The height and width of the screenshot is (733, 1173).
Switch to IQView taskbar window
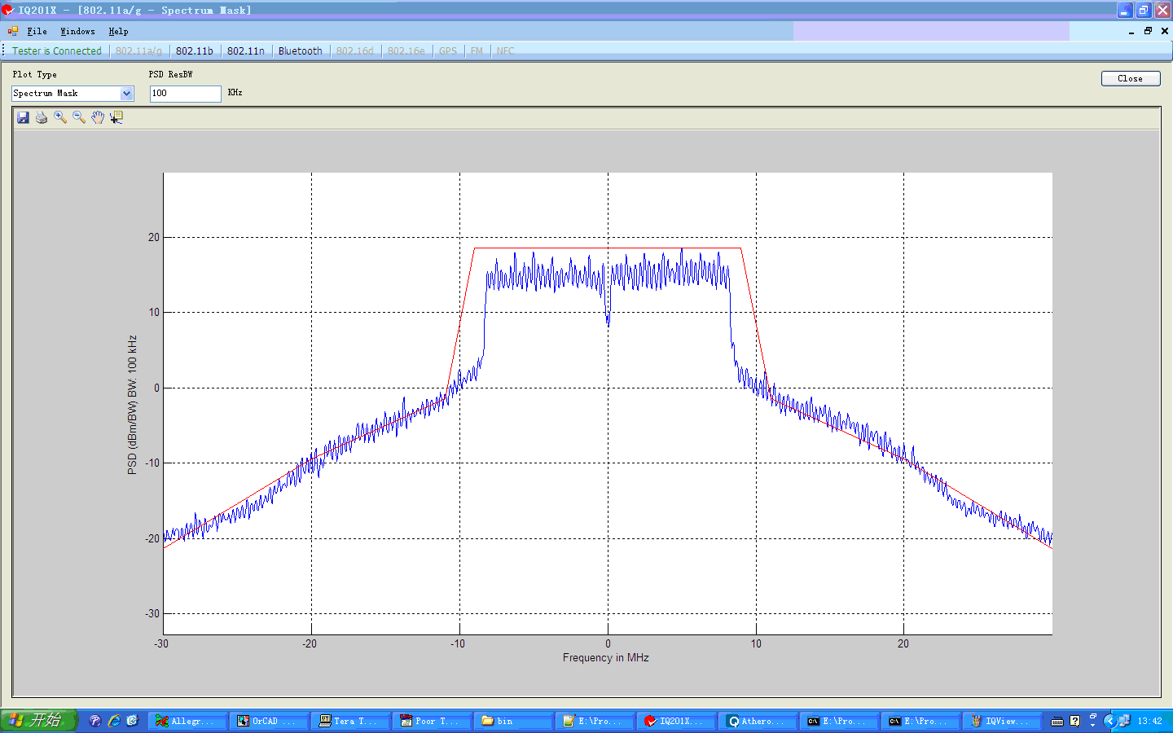(1002, 721)
